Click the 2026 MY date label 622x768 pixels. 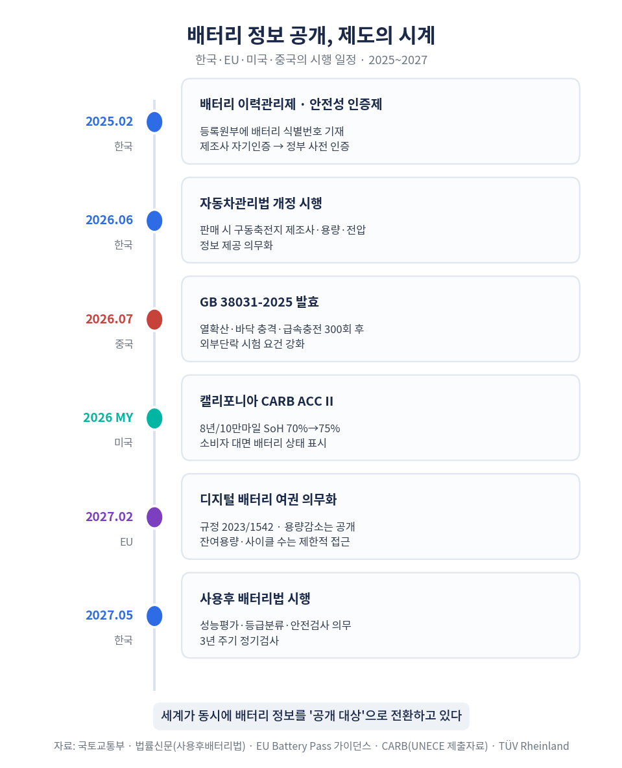(x=108, y=418)
